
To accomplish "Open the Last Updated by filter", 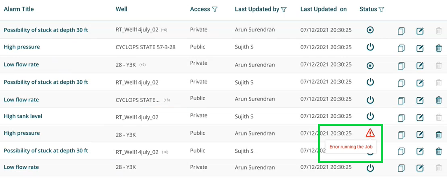I will (x=284, y=9).
